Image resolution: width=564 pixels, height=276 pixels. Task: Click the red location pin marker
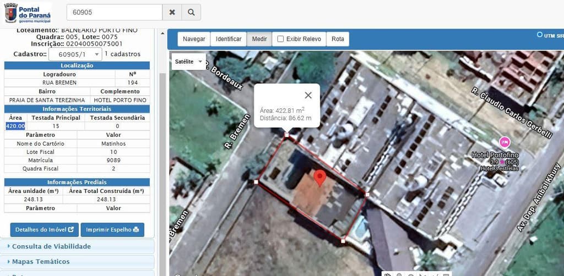click(320, 178)
